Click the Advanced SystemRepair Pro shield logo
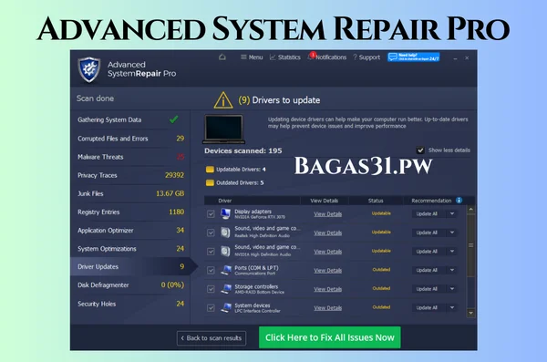 tap(89, 69)
